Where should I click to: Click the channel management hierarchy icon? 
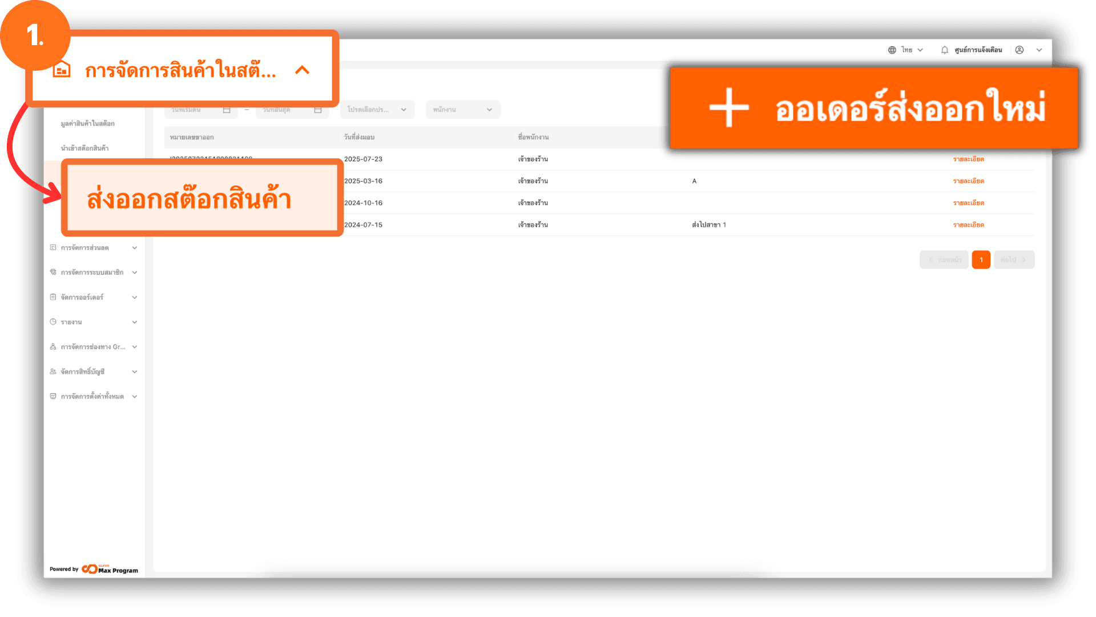pos(53,347)
